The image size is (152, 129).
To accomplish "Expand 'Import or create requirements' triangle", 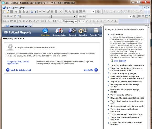I will click(108, 82).
